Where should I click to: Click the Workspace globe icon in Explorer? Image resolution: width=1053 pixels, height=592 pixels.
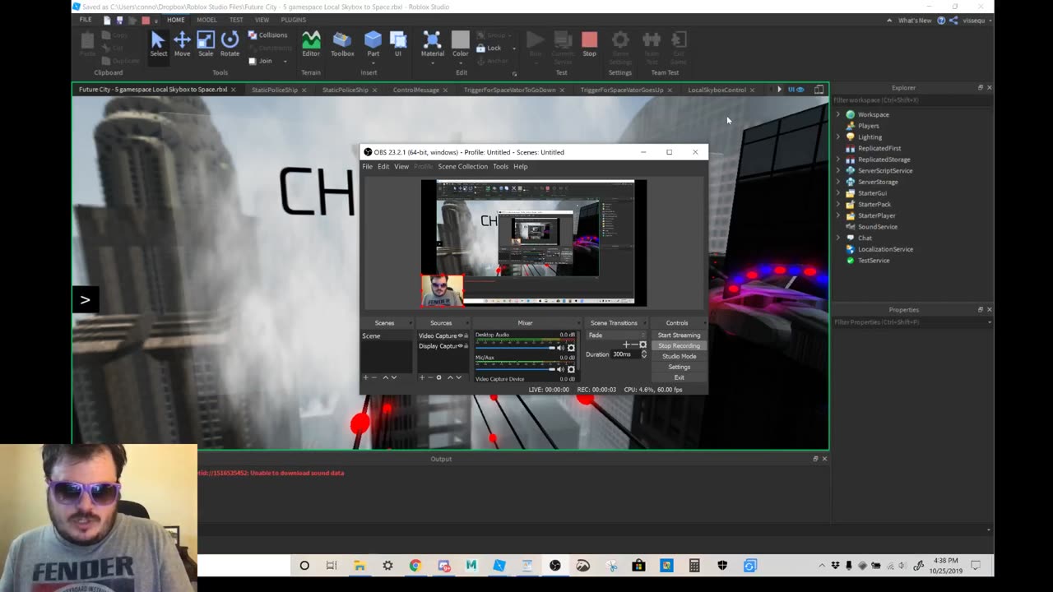coord(850,114)
